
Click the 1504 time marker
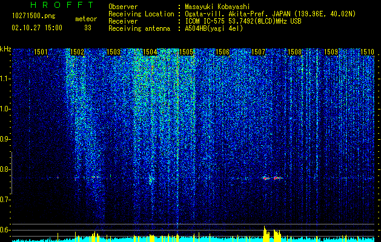150,52
